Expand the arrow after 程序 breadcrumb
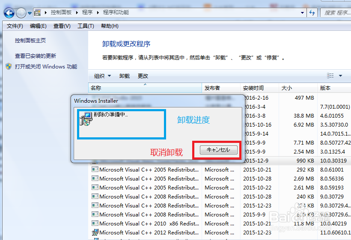This screenshot has width=351, height=240. tap(98, 12)
